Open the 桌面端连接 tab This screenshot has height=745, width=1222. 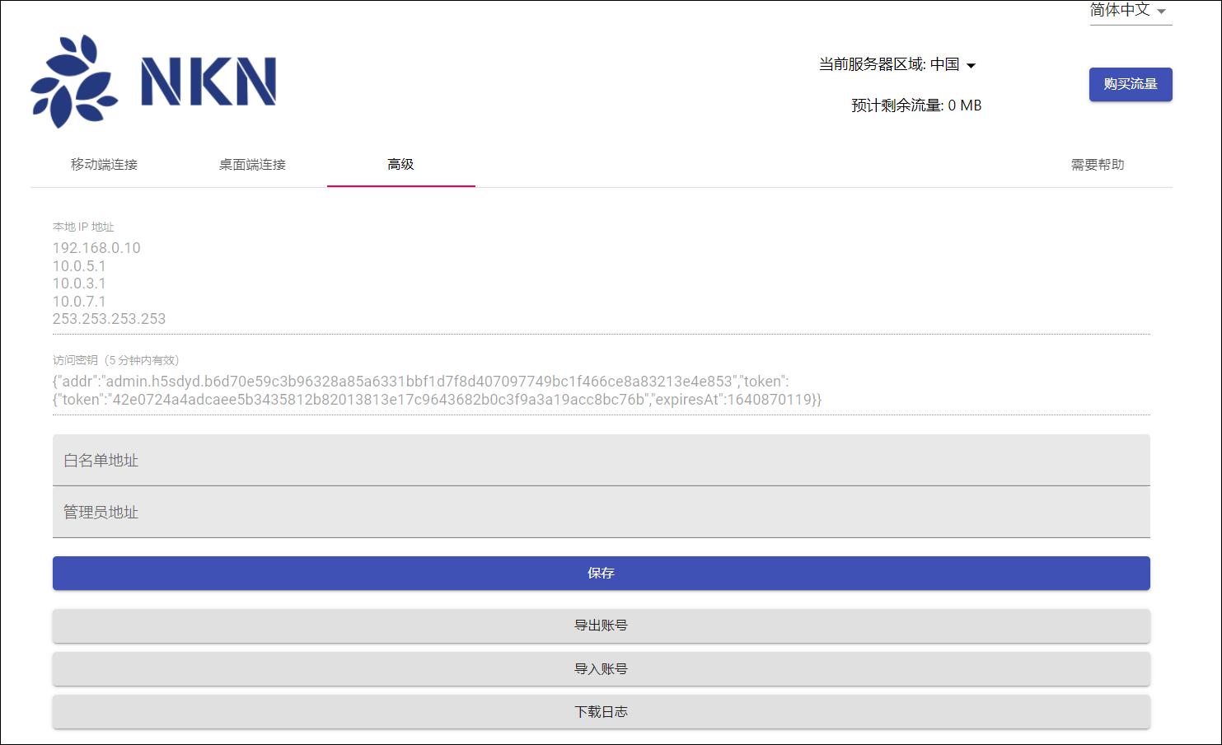[x=251, y=165]
